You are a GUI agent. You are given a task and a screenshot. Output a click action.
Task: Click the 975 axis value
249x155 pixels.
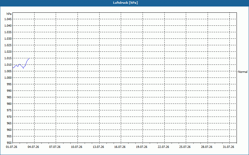pos(9,110)
